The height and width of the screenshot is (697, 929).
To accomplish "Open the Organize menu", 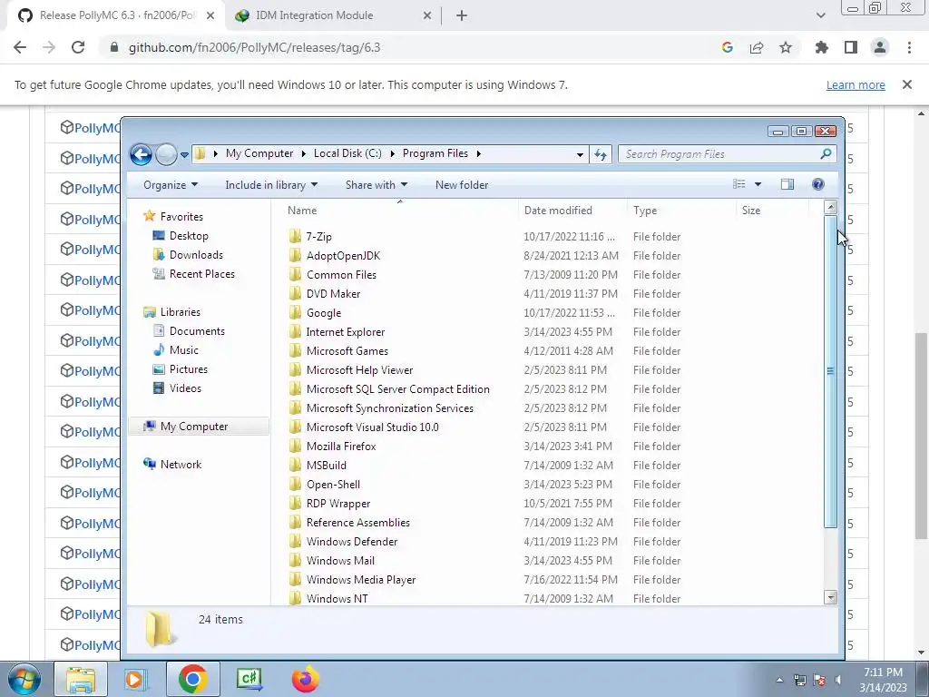I will point(170,185).
